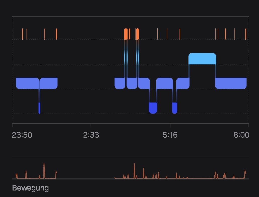This screenshot has height=197, width=259.
Task: Tap the large light-blue REM sleep block
Action: [x=202, y=59]
